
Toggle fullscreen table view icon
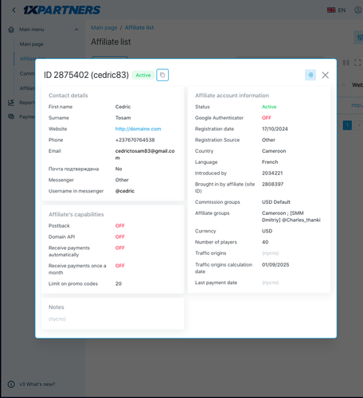pyautogui.click(x=357, y=63)
